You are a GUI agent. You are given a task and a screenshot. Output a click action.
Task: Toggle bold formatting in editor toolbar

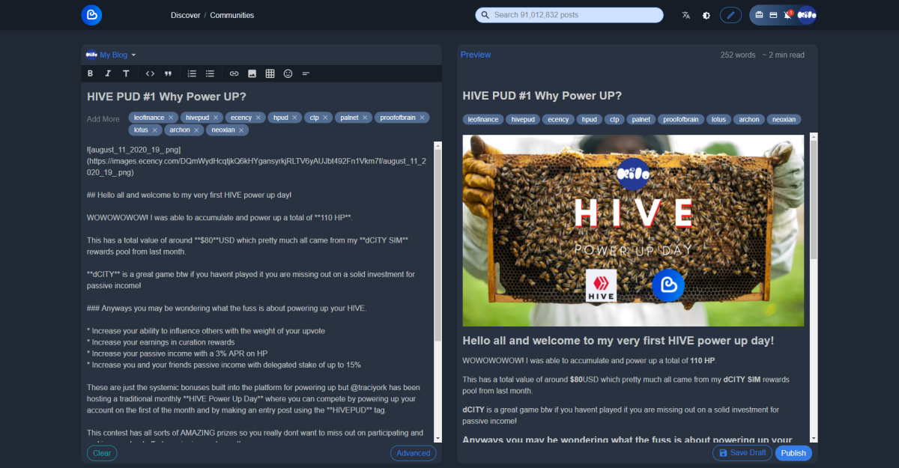90,73
